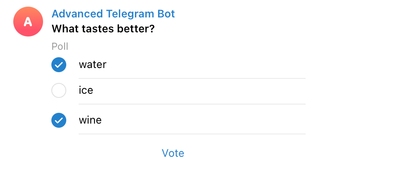Open the Advanced Telegram Bot profile name

113,14
